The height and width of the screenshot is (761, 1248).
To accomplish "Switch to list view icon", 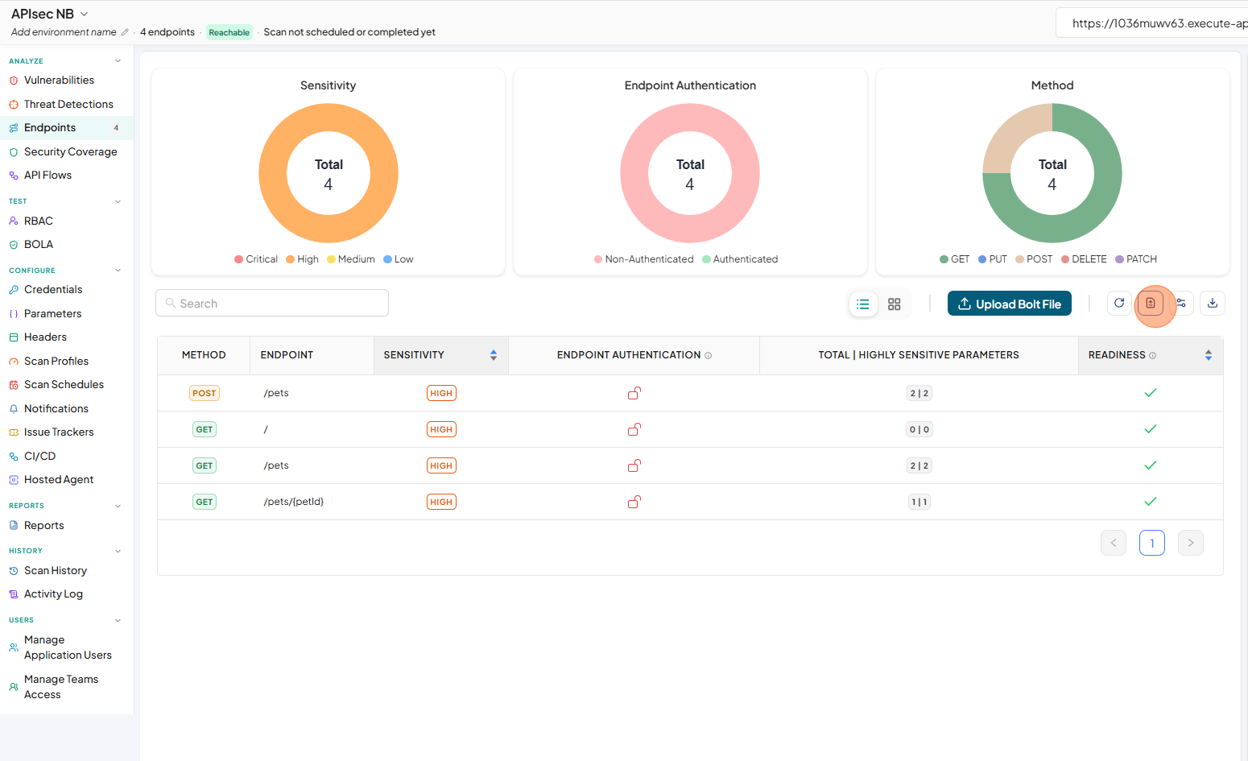I will point(863,304).
